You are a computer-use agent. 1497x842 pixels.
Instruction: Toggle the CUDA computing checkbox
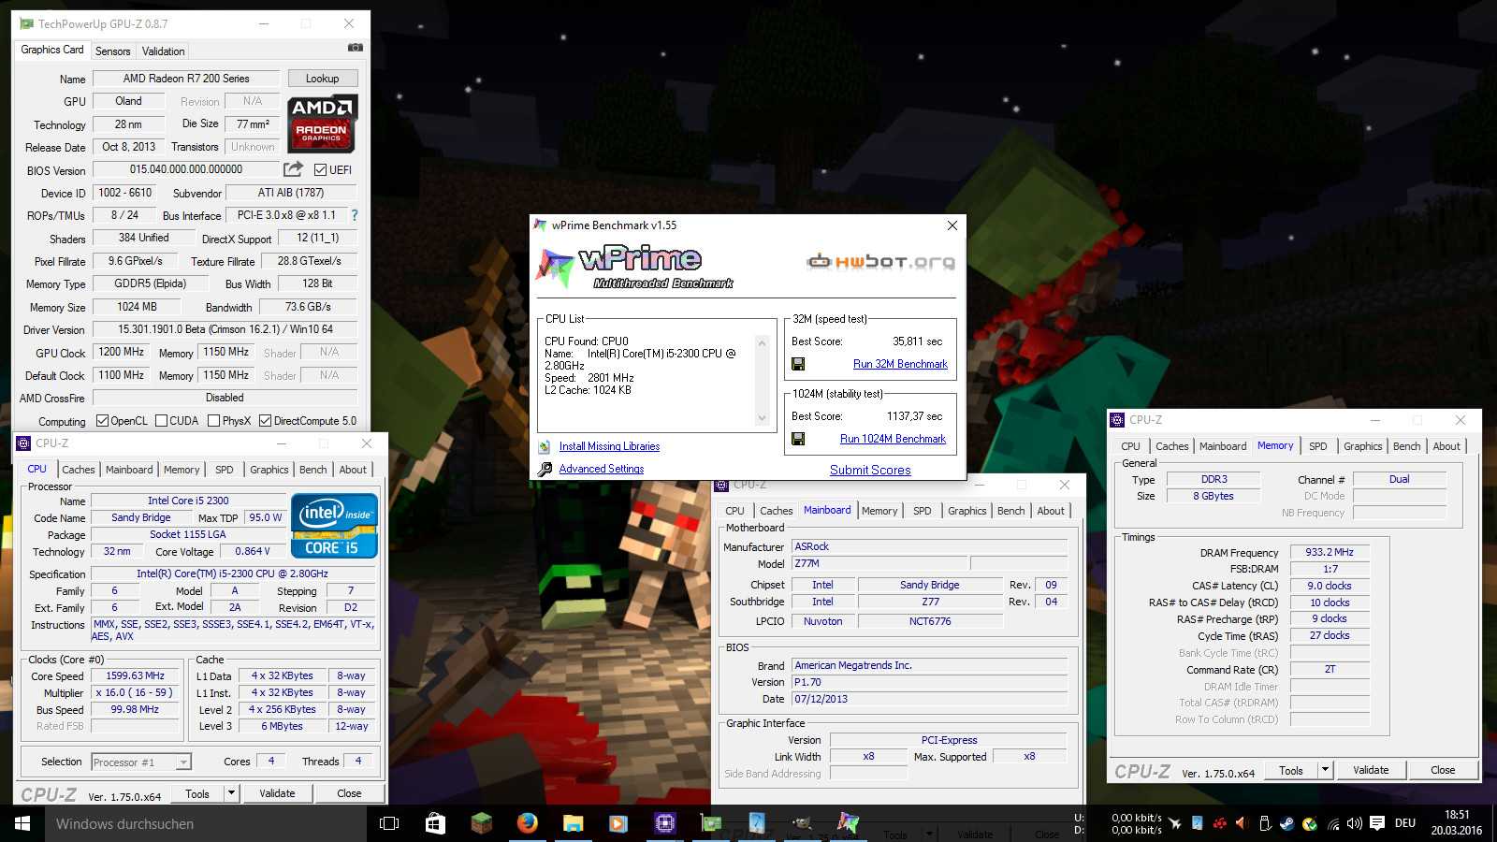coord(161,421)
